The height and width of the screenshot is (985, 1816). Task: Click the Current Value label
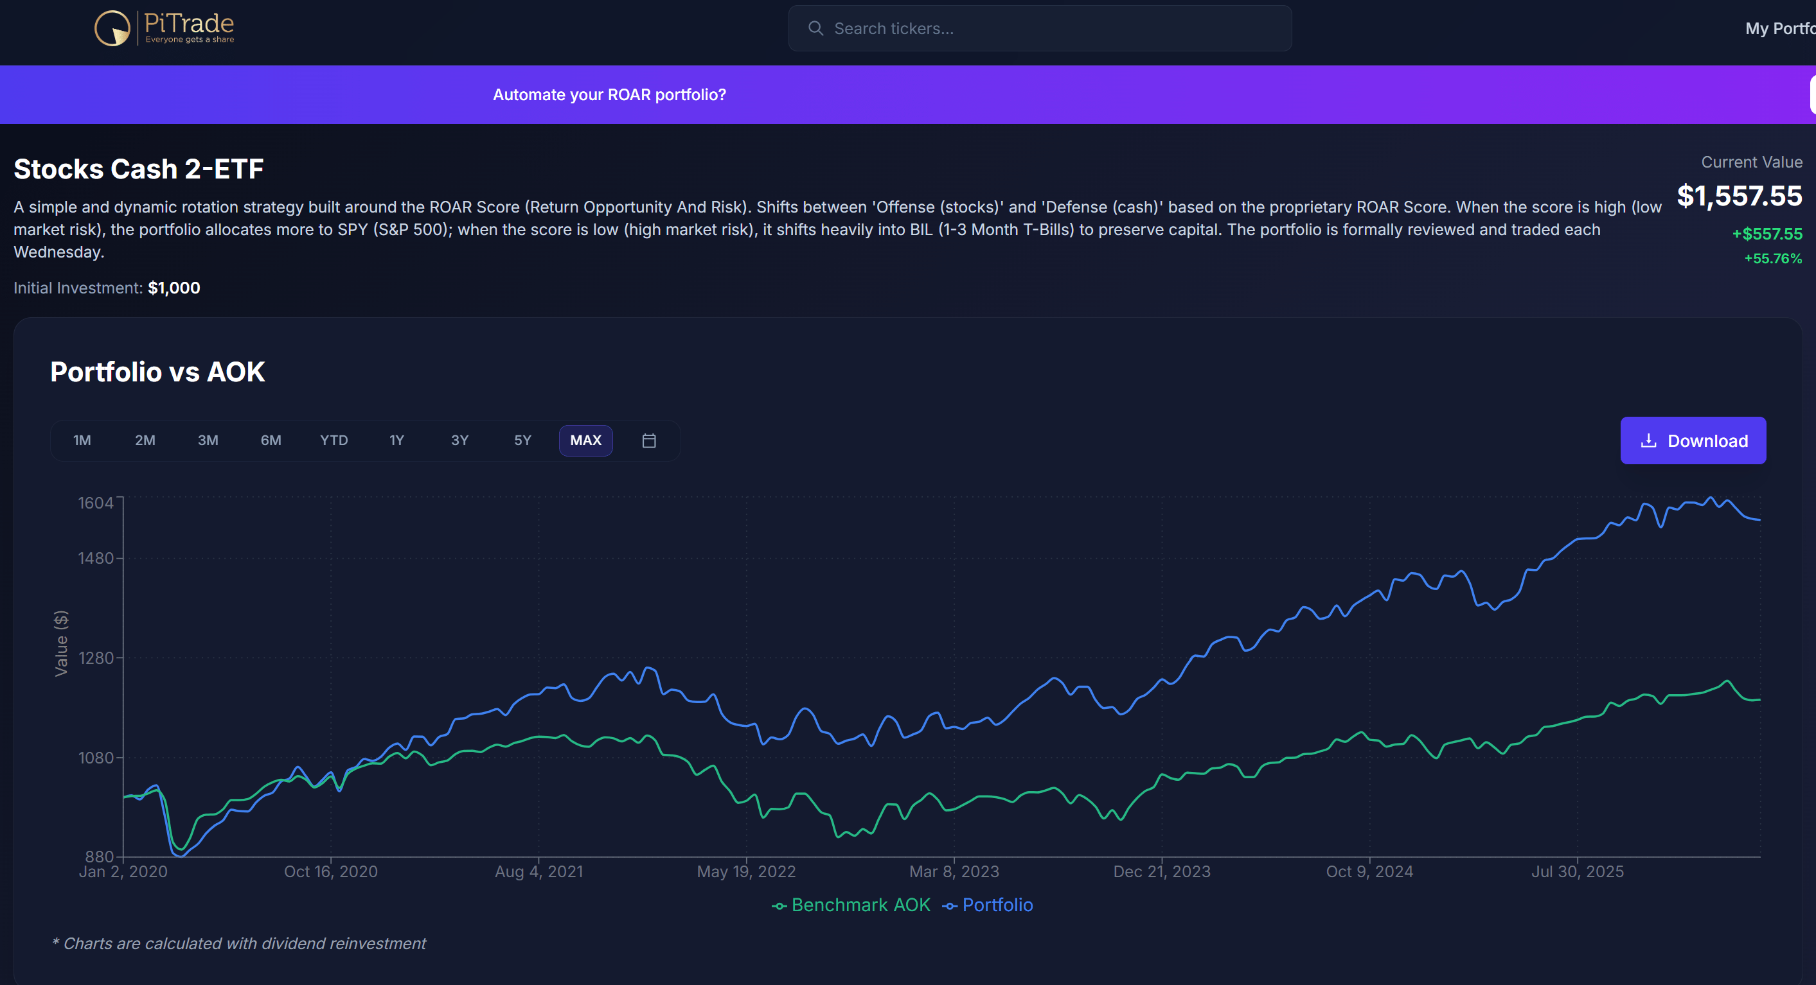pyautogui.click(x=1751, y=162)
